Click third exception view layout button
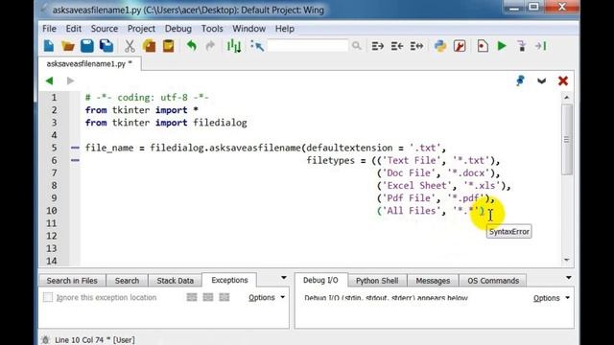Image resolution: width=614 pixels, height=345 pixels. point(224,297)
